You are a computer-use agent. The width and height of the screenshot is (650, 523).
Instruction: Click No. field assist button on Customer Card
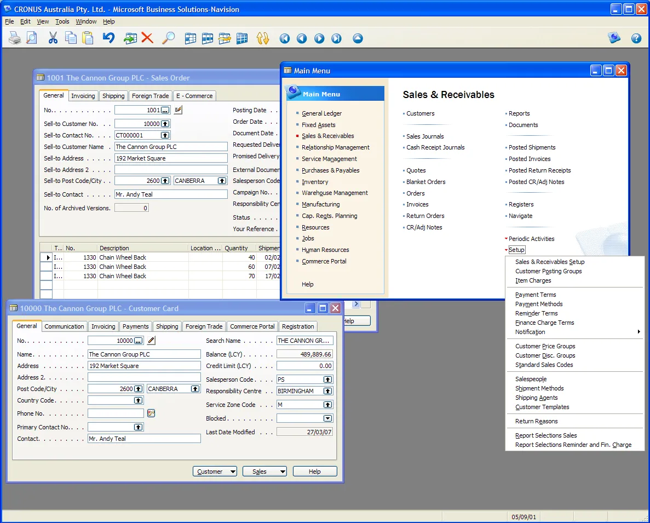139,341
